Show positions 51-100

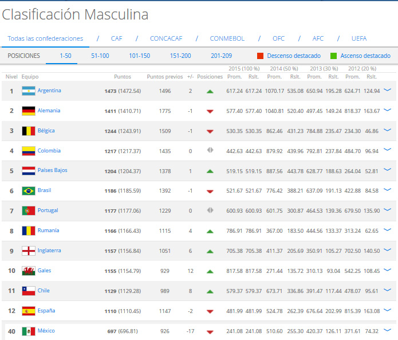click(100, 56)
